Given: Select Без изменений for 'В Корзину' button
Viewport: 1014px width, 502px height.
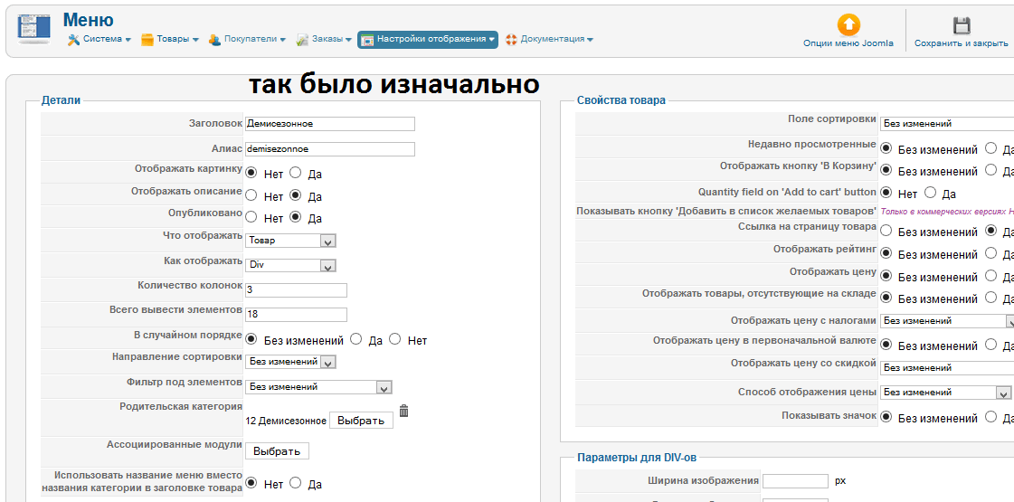Looking at the screenshot, I should coord(886,170).
